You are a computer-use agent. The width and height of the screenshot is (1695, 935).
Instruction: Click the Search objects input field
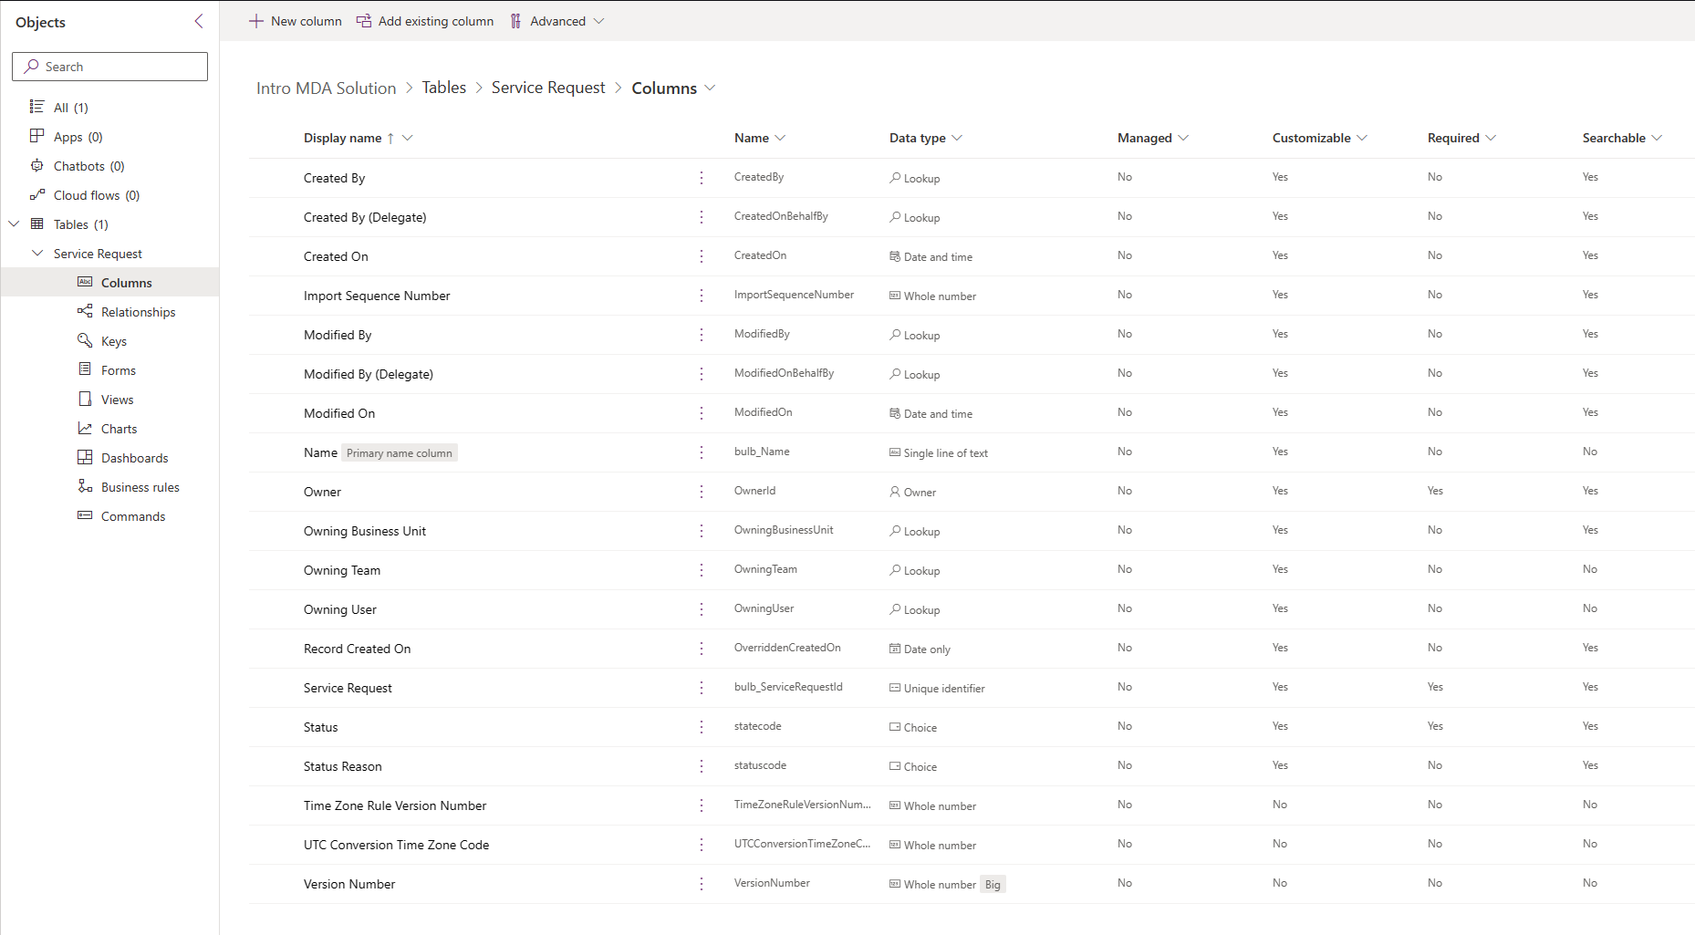[109, 67]
